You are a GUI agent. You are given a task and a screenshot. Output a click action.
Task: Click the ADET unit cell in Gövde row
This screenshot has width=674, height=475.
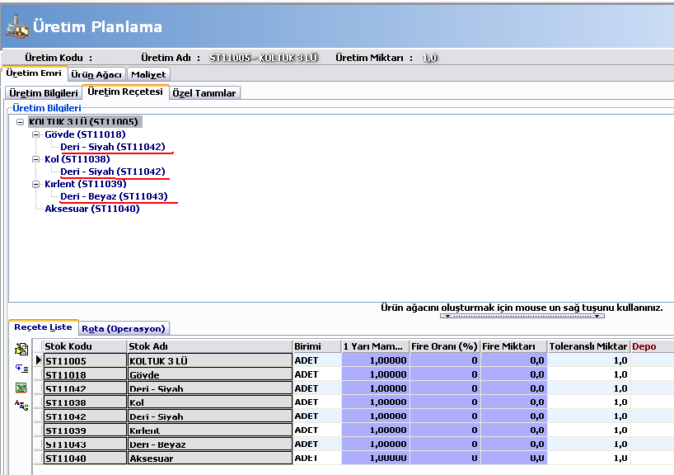pyautogui.click(x=317, y=374)
